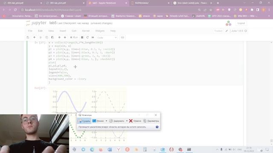Click Создать in the Snipping Tool
This screenshot has width=273, height=153.
84,121
